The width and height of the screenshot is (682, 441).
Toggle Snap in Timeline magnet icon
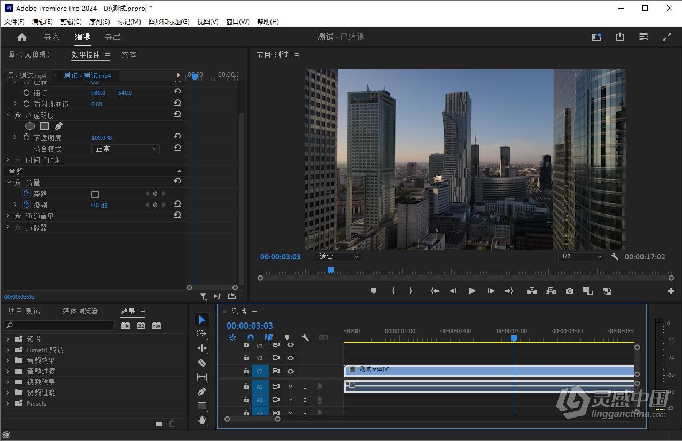tap(251, 337)
